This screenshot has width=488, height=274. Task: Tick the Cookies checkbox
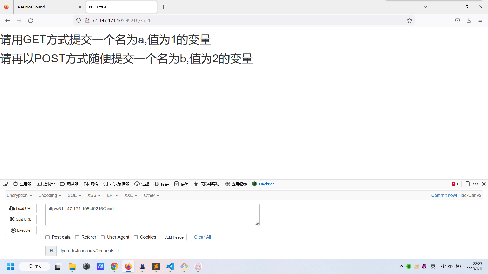(x=136, y=237)
